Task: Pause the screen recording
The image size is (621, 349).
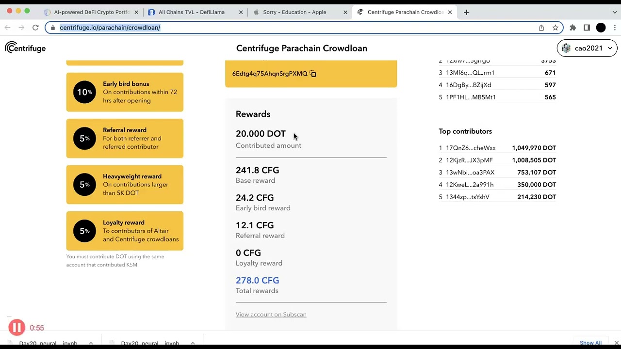Action: click(16, 328)
